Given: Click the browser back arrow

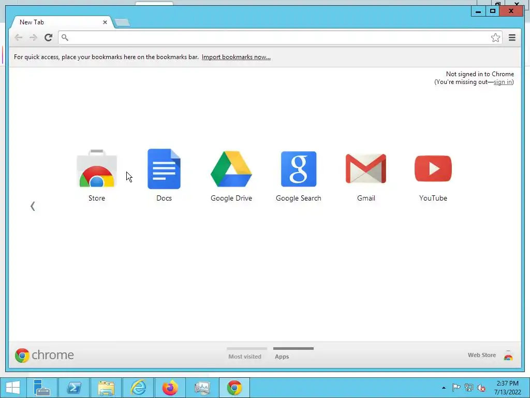Looking at the screenshot, I should [18, 37].
